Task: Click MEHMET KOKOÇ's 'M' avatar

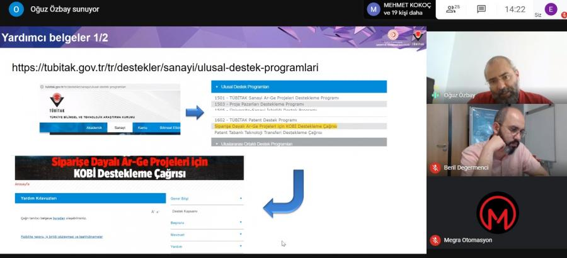Action: click(x=374, y=9)
